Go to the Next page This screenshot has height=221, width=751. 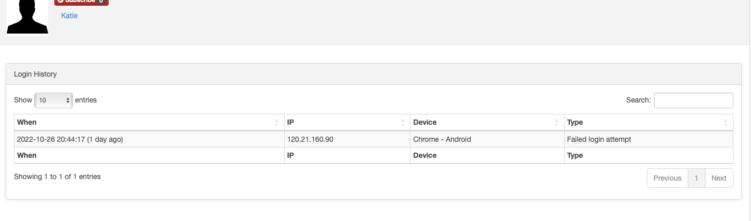click(x=719, y=178)
